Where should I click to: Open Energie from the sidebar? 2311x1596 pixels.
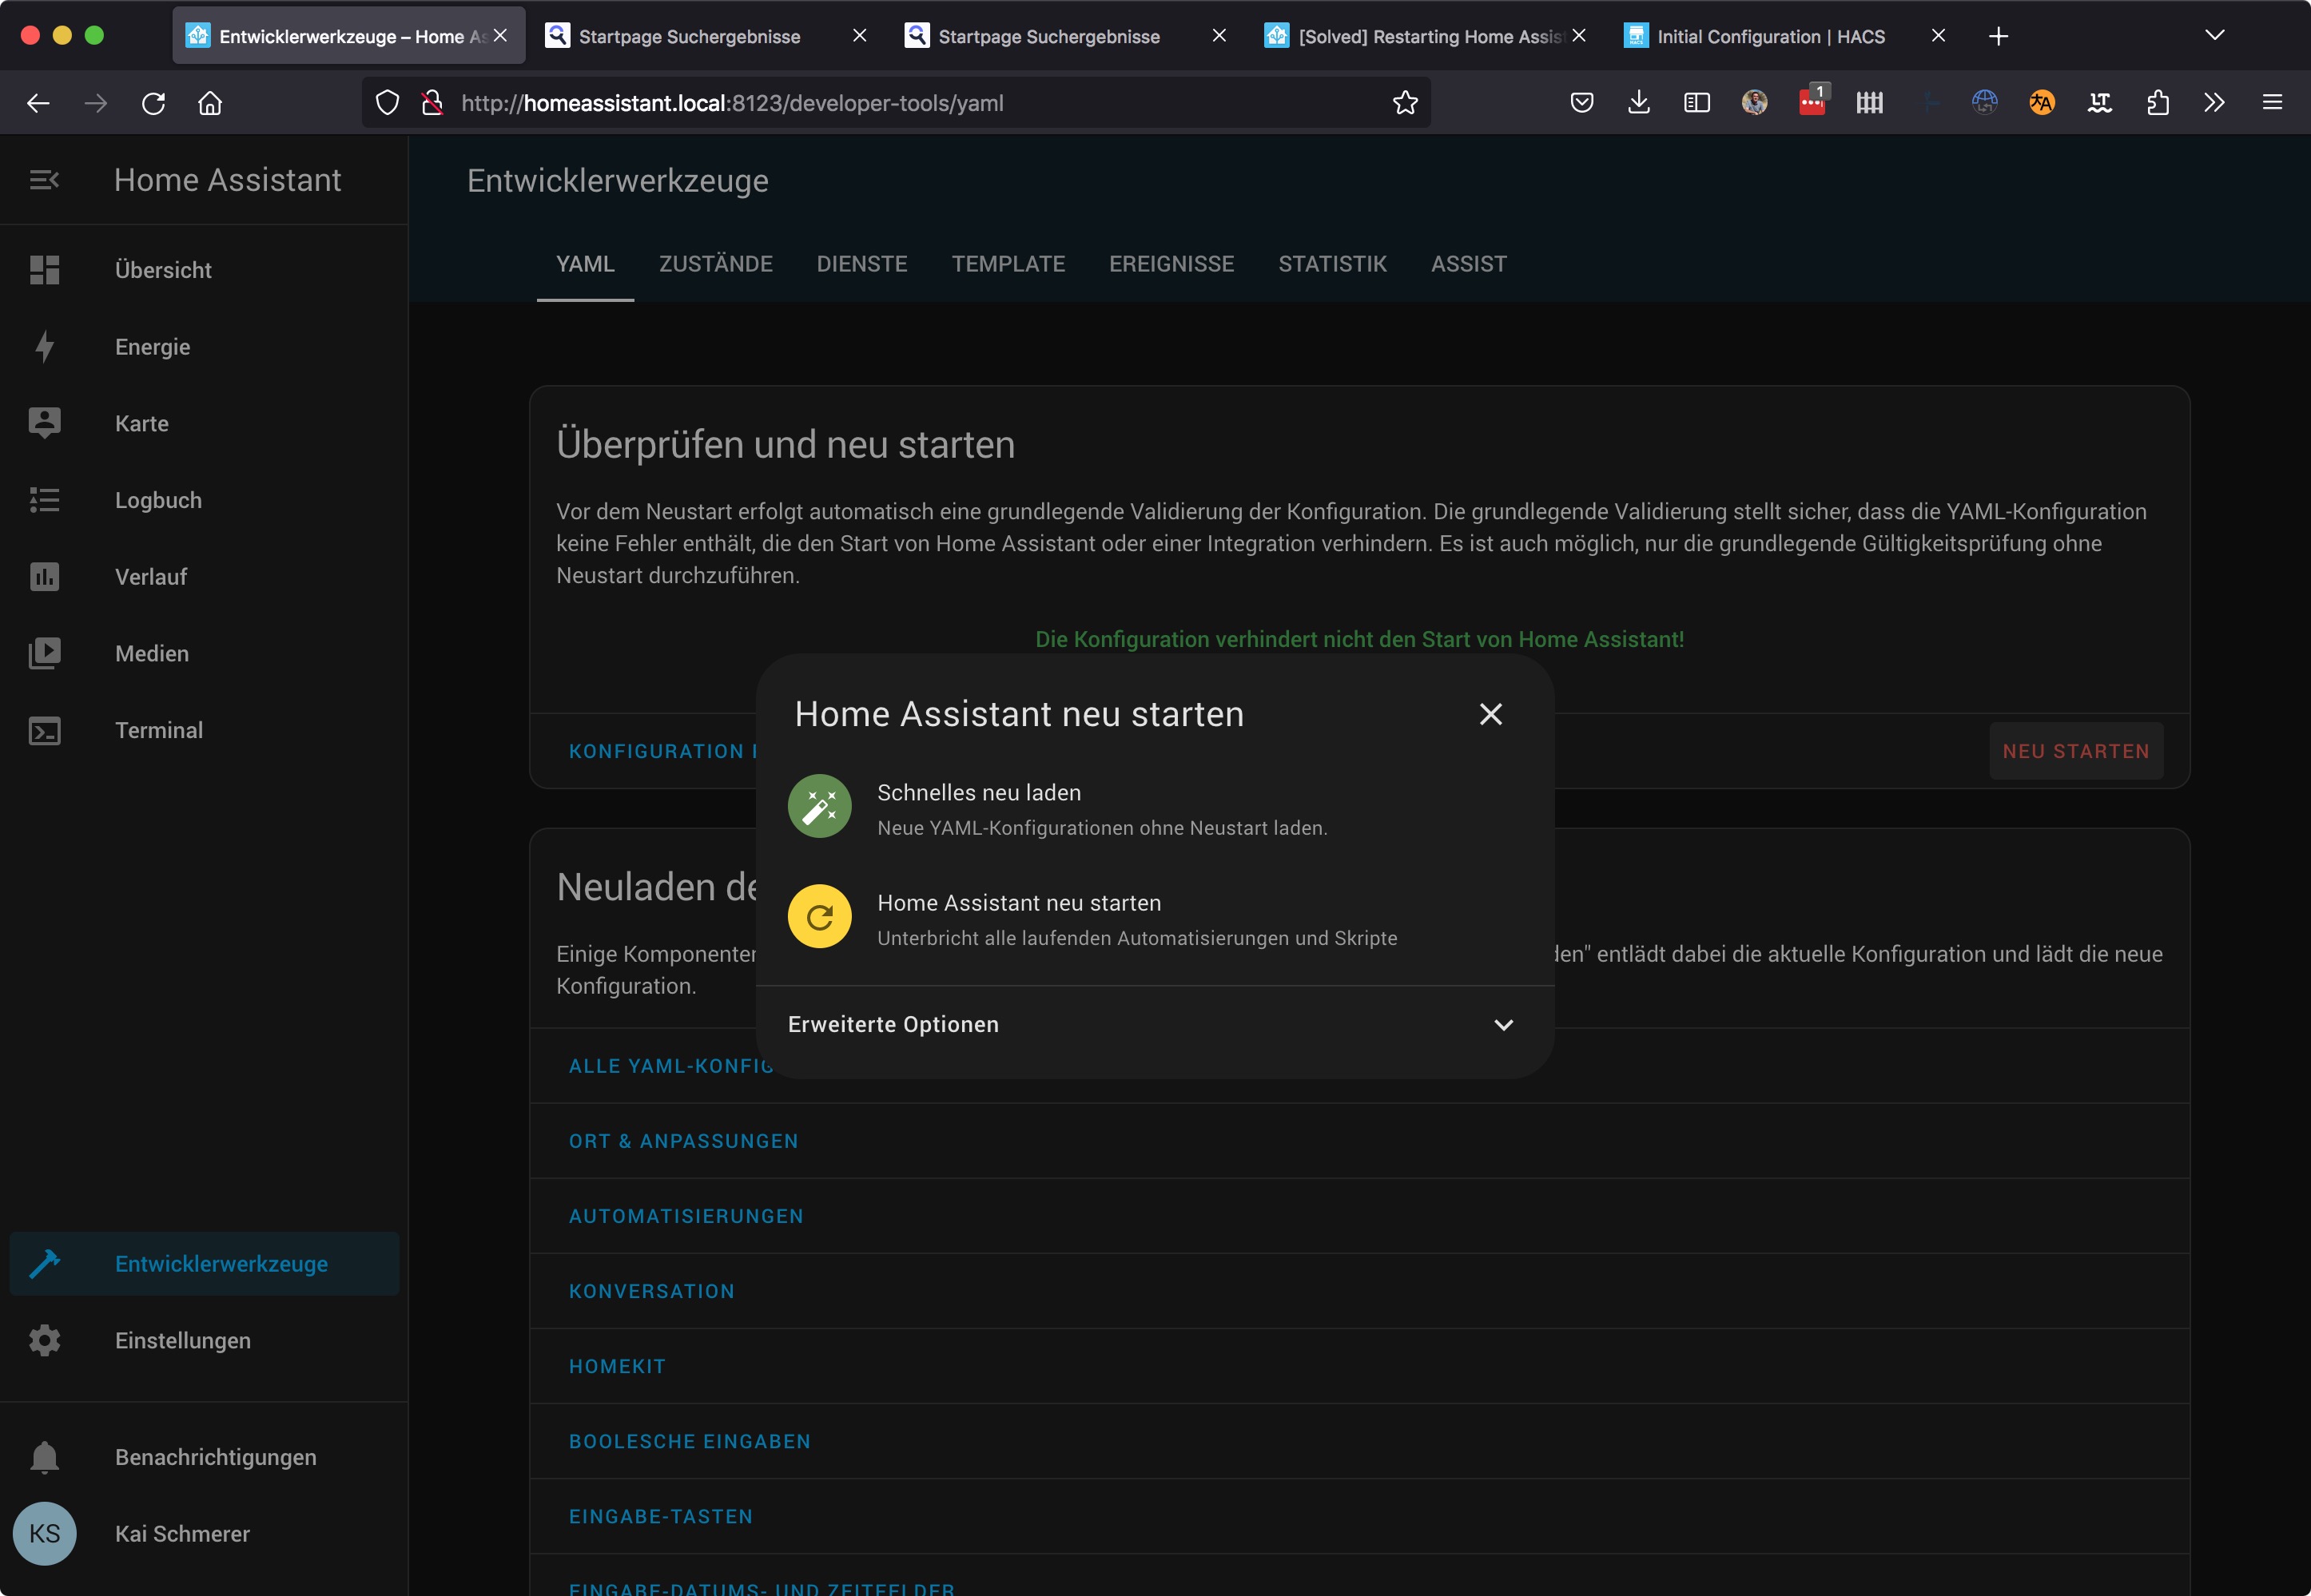[x=152, y=347]
